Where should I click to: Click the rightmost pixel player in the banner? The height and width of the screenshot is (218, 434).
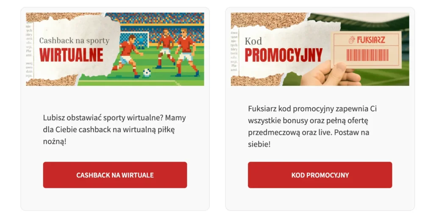[x=186, y=50]
